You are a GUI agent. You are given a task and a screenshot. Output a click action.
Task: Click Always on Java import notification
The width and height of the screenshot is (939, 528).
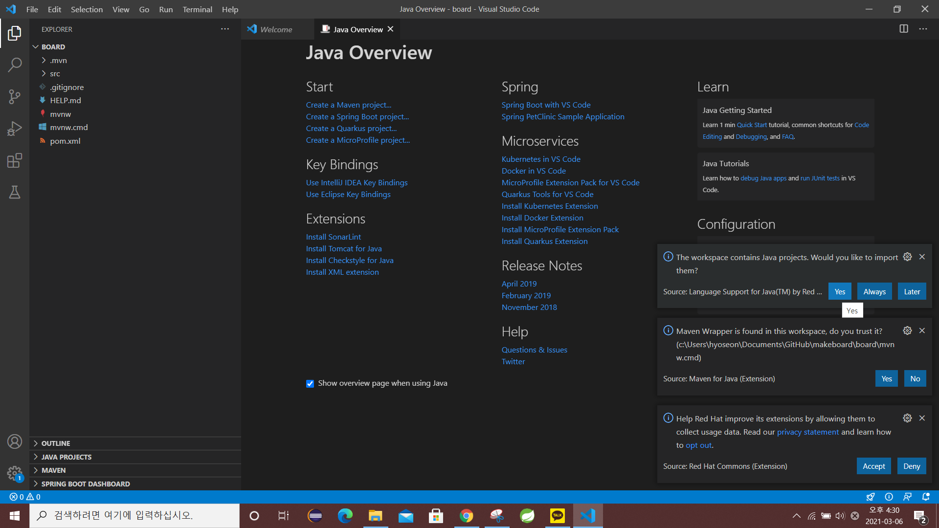pyautogui.click(x=874, y=291)
